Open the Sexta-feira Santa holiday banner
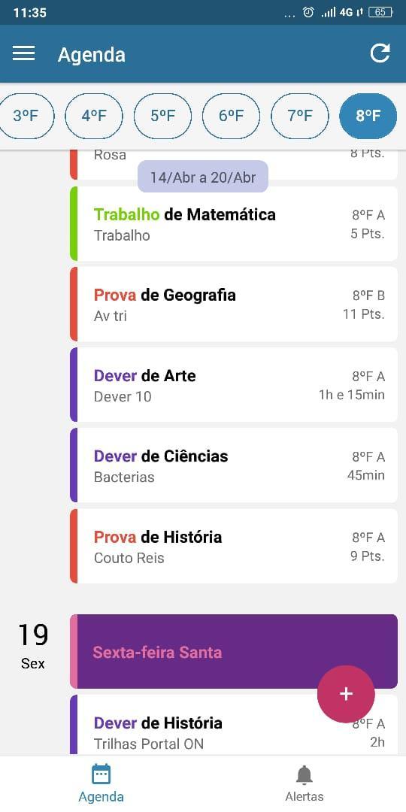Screen dimensions: 406x812 [234, 651]
